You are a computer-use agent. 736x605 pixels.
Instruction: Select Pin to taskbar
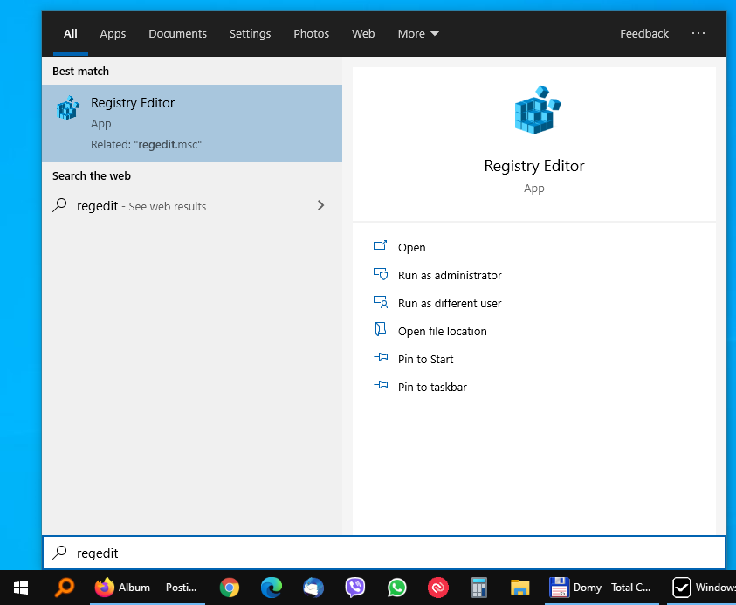coord(432,388)
